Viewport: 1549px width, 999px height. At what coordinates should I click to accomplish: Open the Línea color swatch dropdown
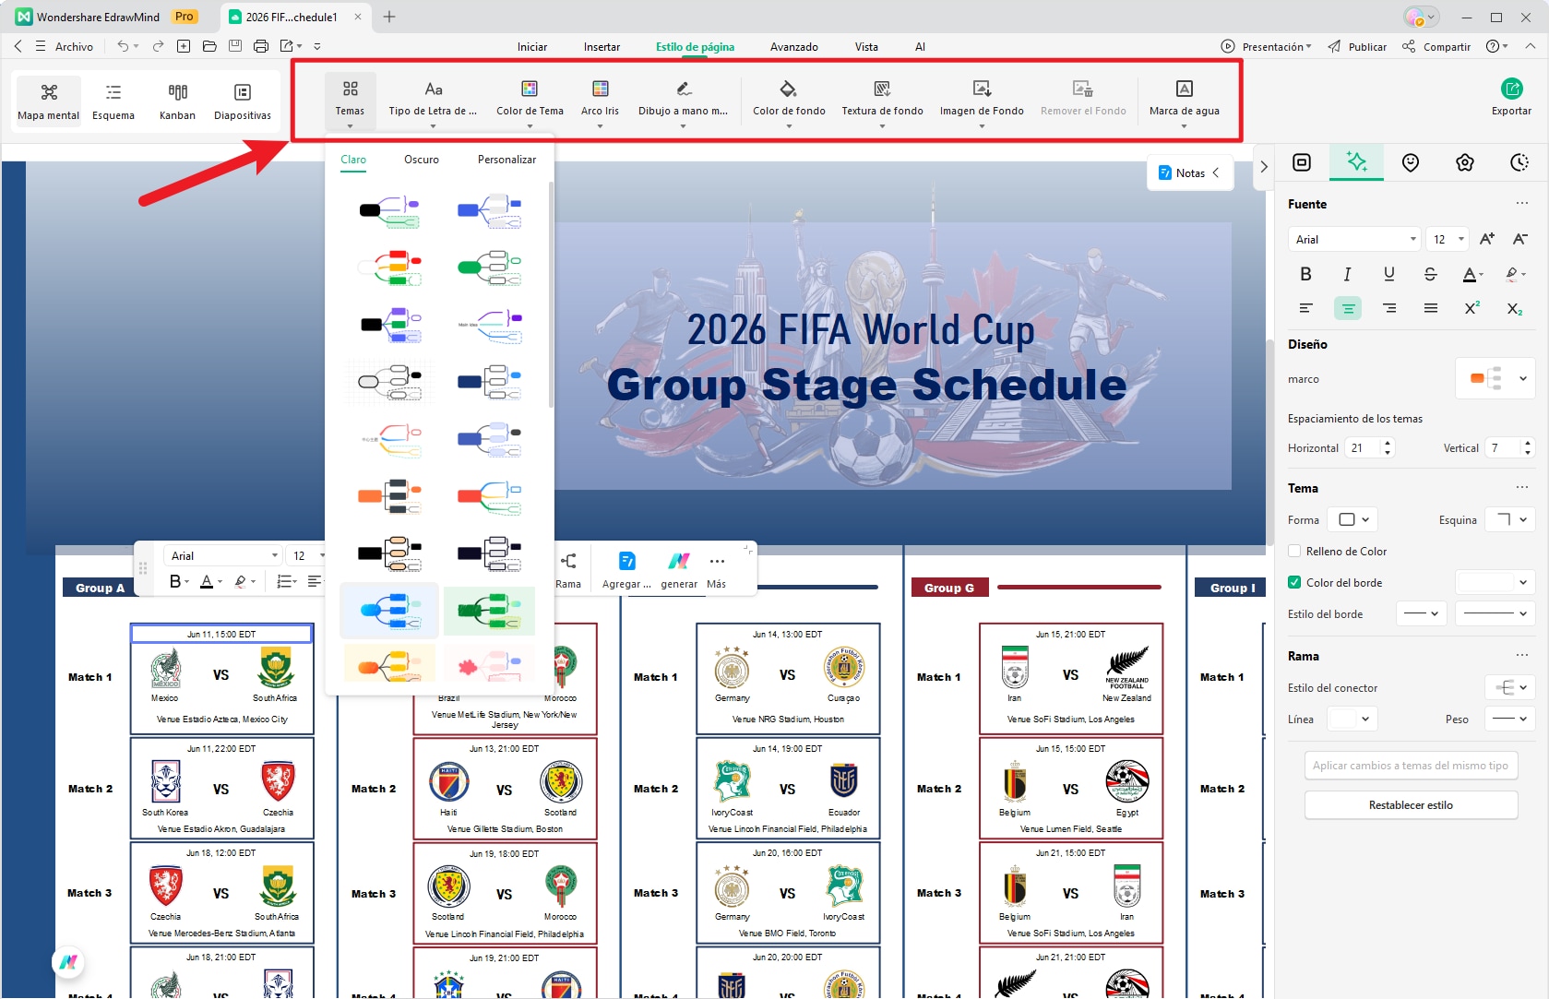[x=1352, y=719]
